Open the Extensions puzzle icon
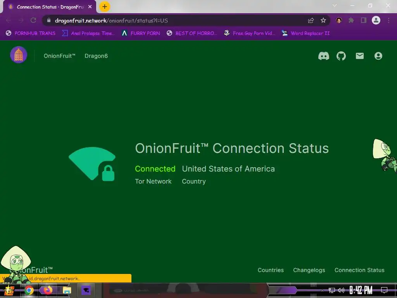This screenshot has width=397, height=298. point(351,21)
